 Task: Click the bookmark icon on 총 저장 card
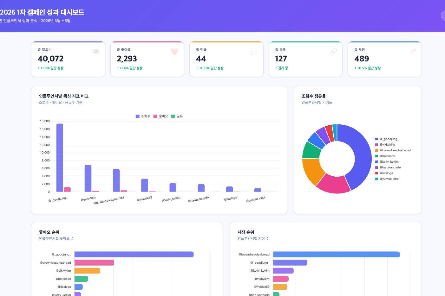tap(412, 52)
